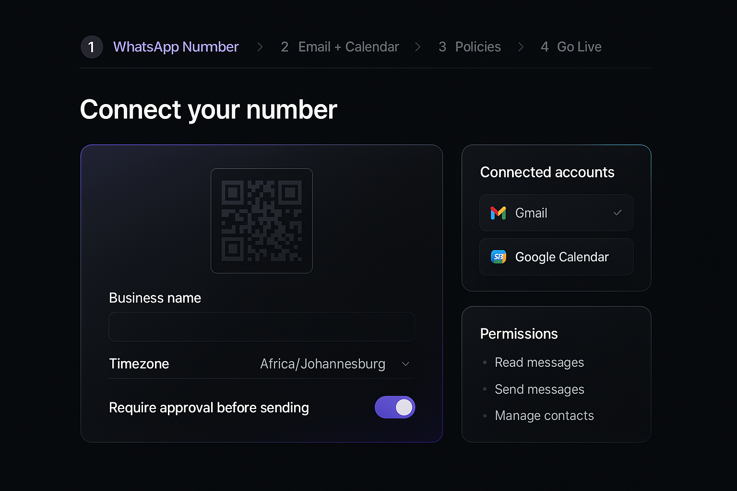The height and width of the screenshot is (491, 737).
Task: Click the Gmail account row
Action: pos(556,213)
